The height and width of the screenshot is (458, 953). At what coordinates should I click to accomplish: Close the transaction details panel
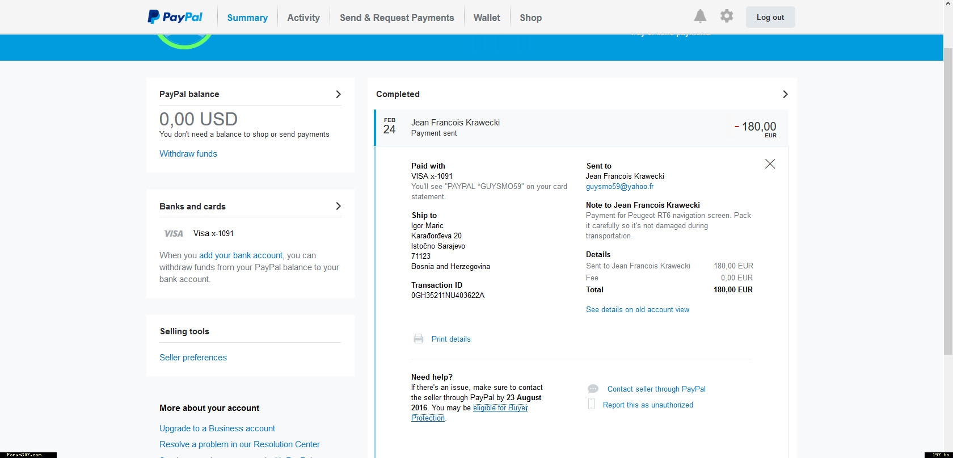coord(770,164)
